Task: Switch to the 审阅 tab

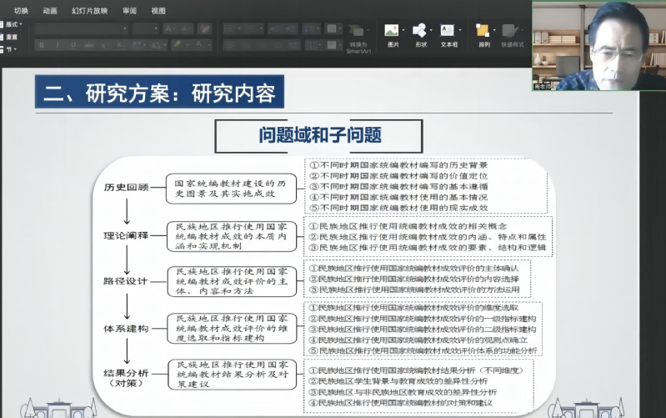Action: [129, 11]
